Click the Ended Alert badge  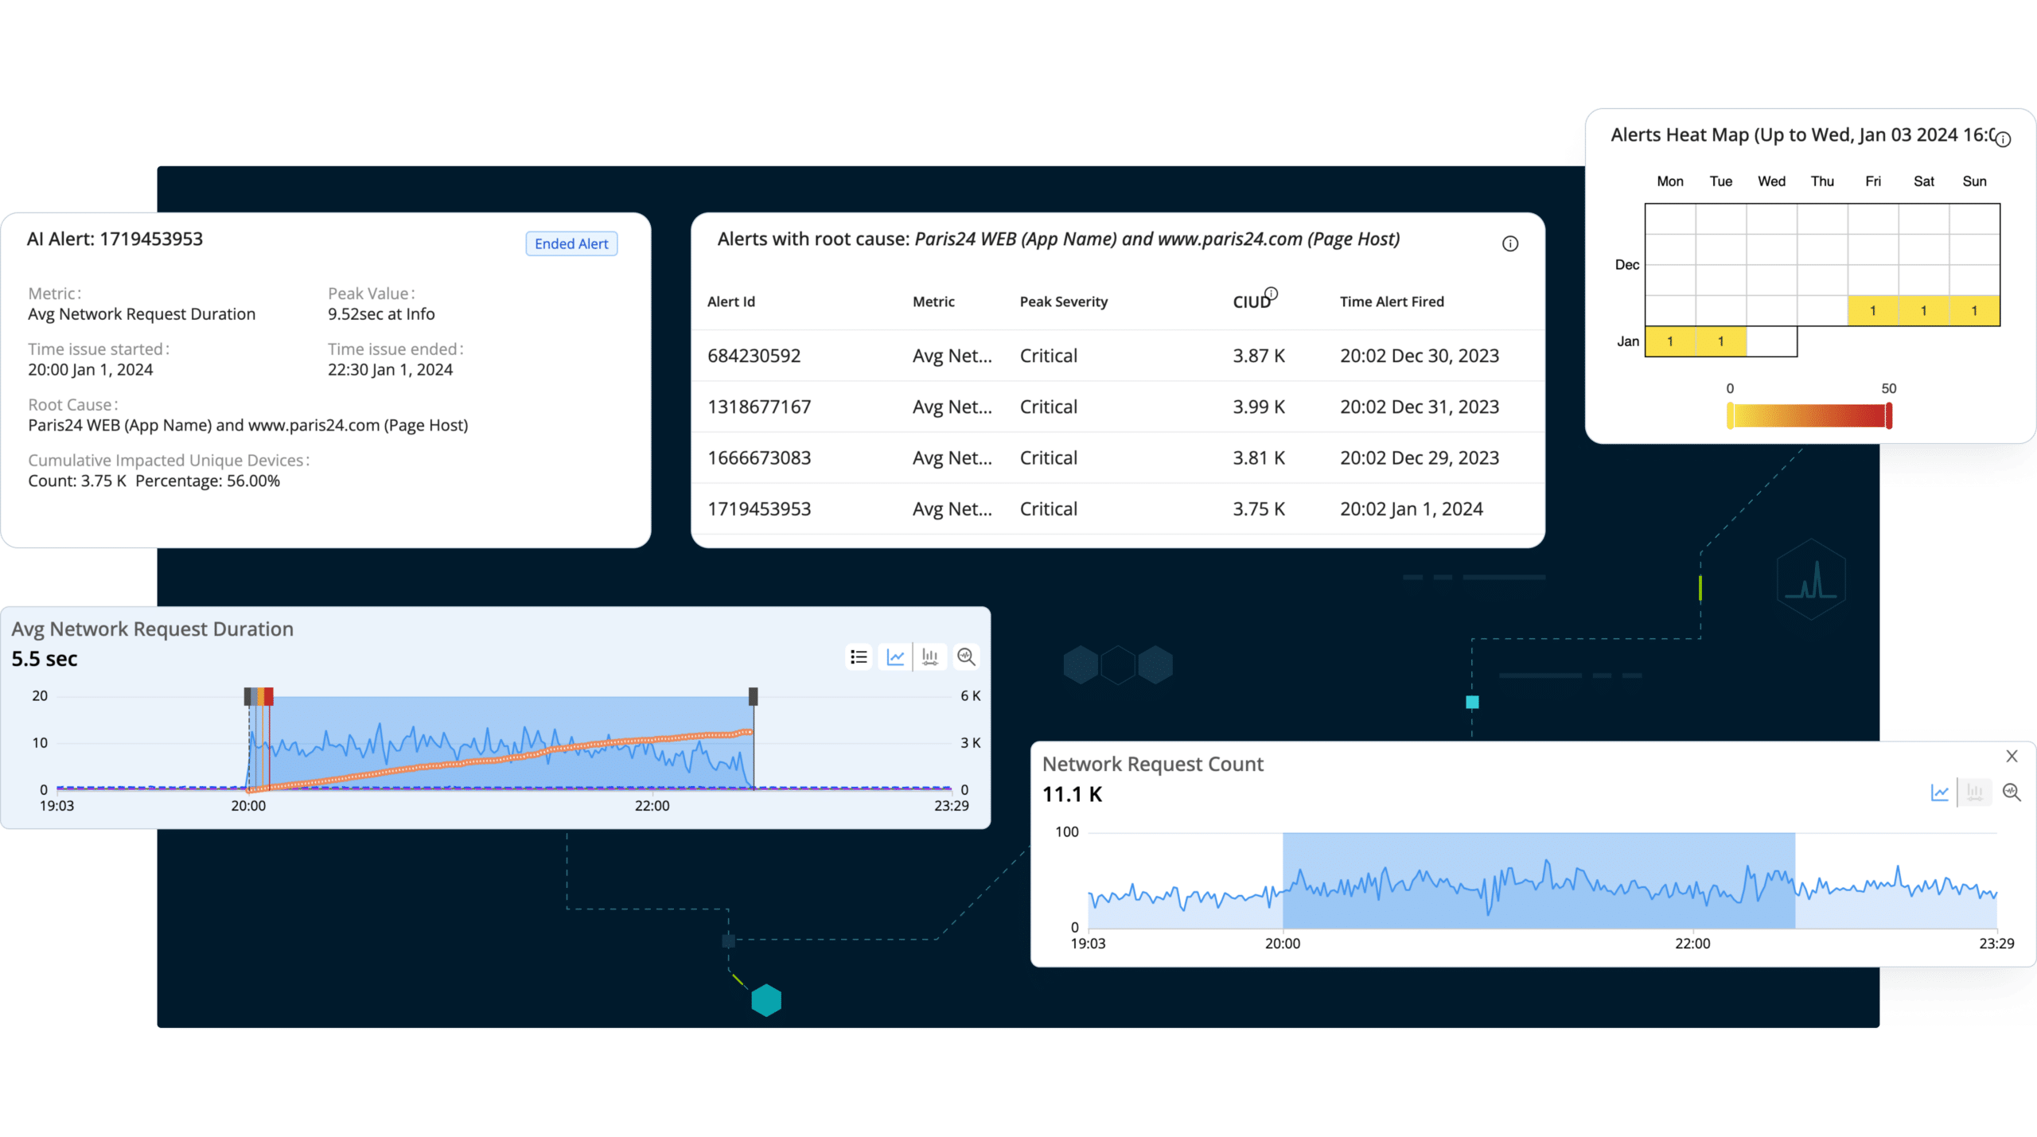click(x=571, y=244)
